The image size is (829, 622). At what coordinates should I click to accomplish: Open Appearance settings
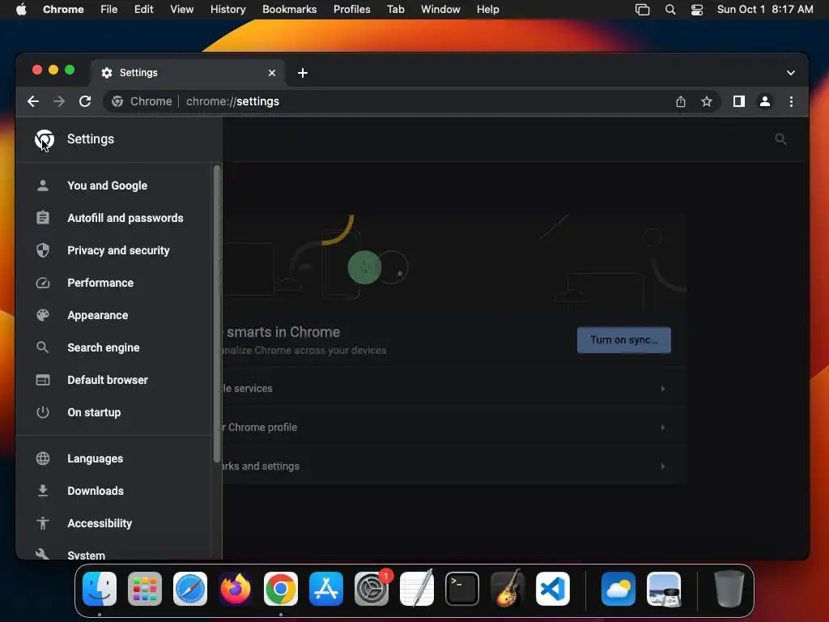(x=98, y=315)
